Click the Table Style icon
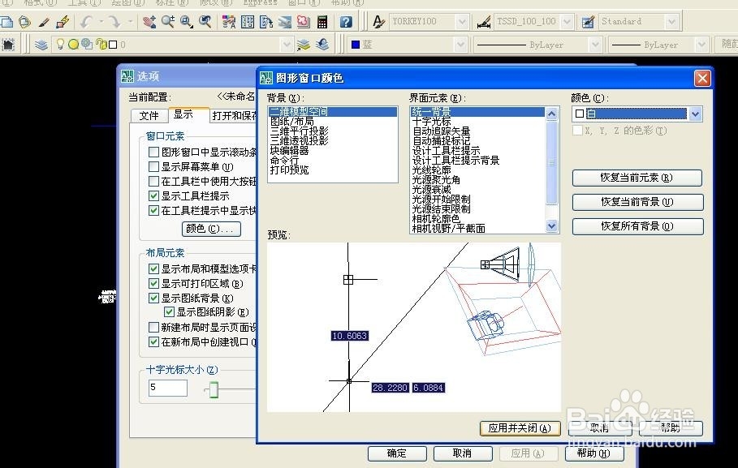738x468 pixels. click(x=587, y=22)
